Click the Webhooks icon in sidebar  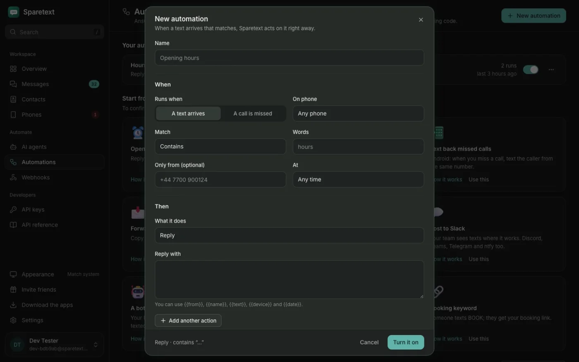click(13, 177)
